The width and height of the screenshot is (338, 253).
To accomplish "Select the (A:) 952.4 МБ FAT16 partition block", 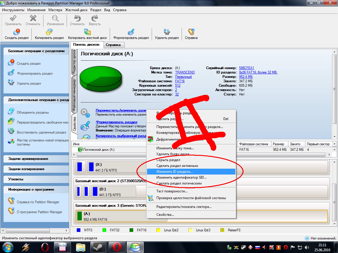I will coord(121,216).
